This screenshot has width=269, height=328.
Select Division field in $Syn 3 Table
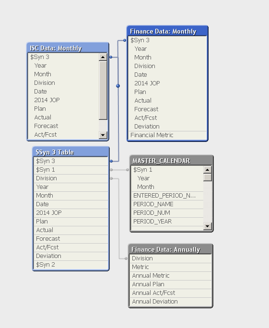(x=71, y=178)
